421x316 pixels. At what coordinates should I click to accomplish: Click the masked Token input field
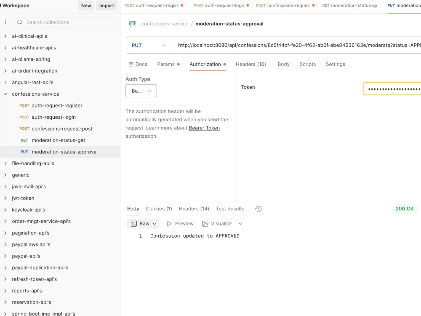click(392, 89)
